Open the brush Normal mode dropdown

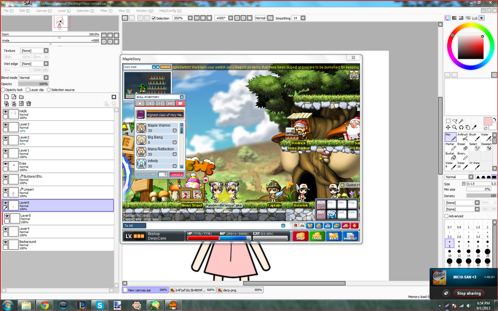click(x=459, y=177)
